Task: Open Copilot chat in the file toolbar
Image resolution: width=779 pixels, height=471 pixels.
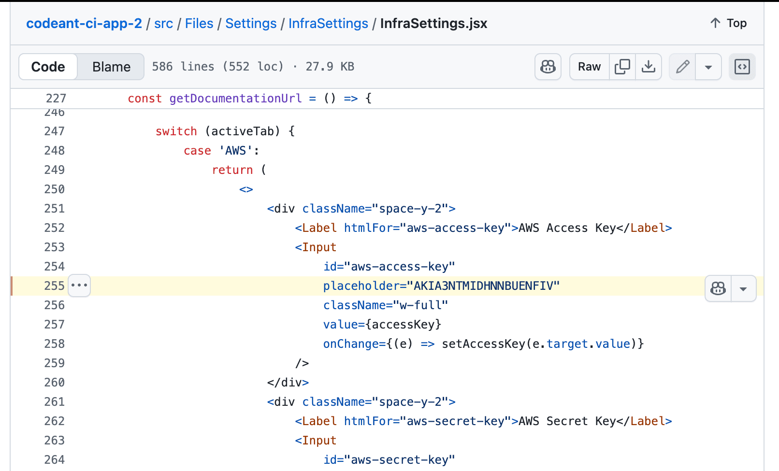Action: (548, 67)
